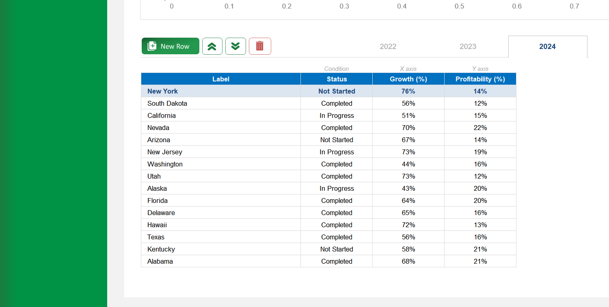This screenshot has height=307, width=609.
Task: Delete the selected row using the trash icon
Action: pos(260,46)
